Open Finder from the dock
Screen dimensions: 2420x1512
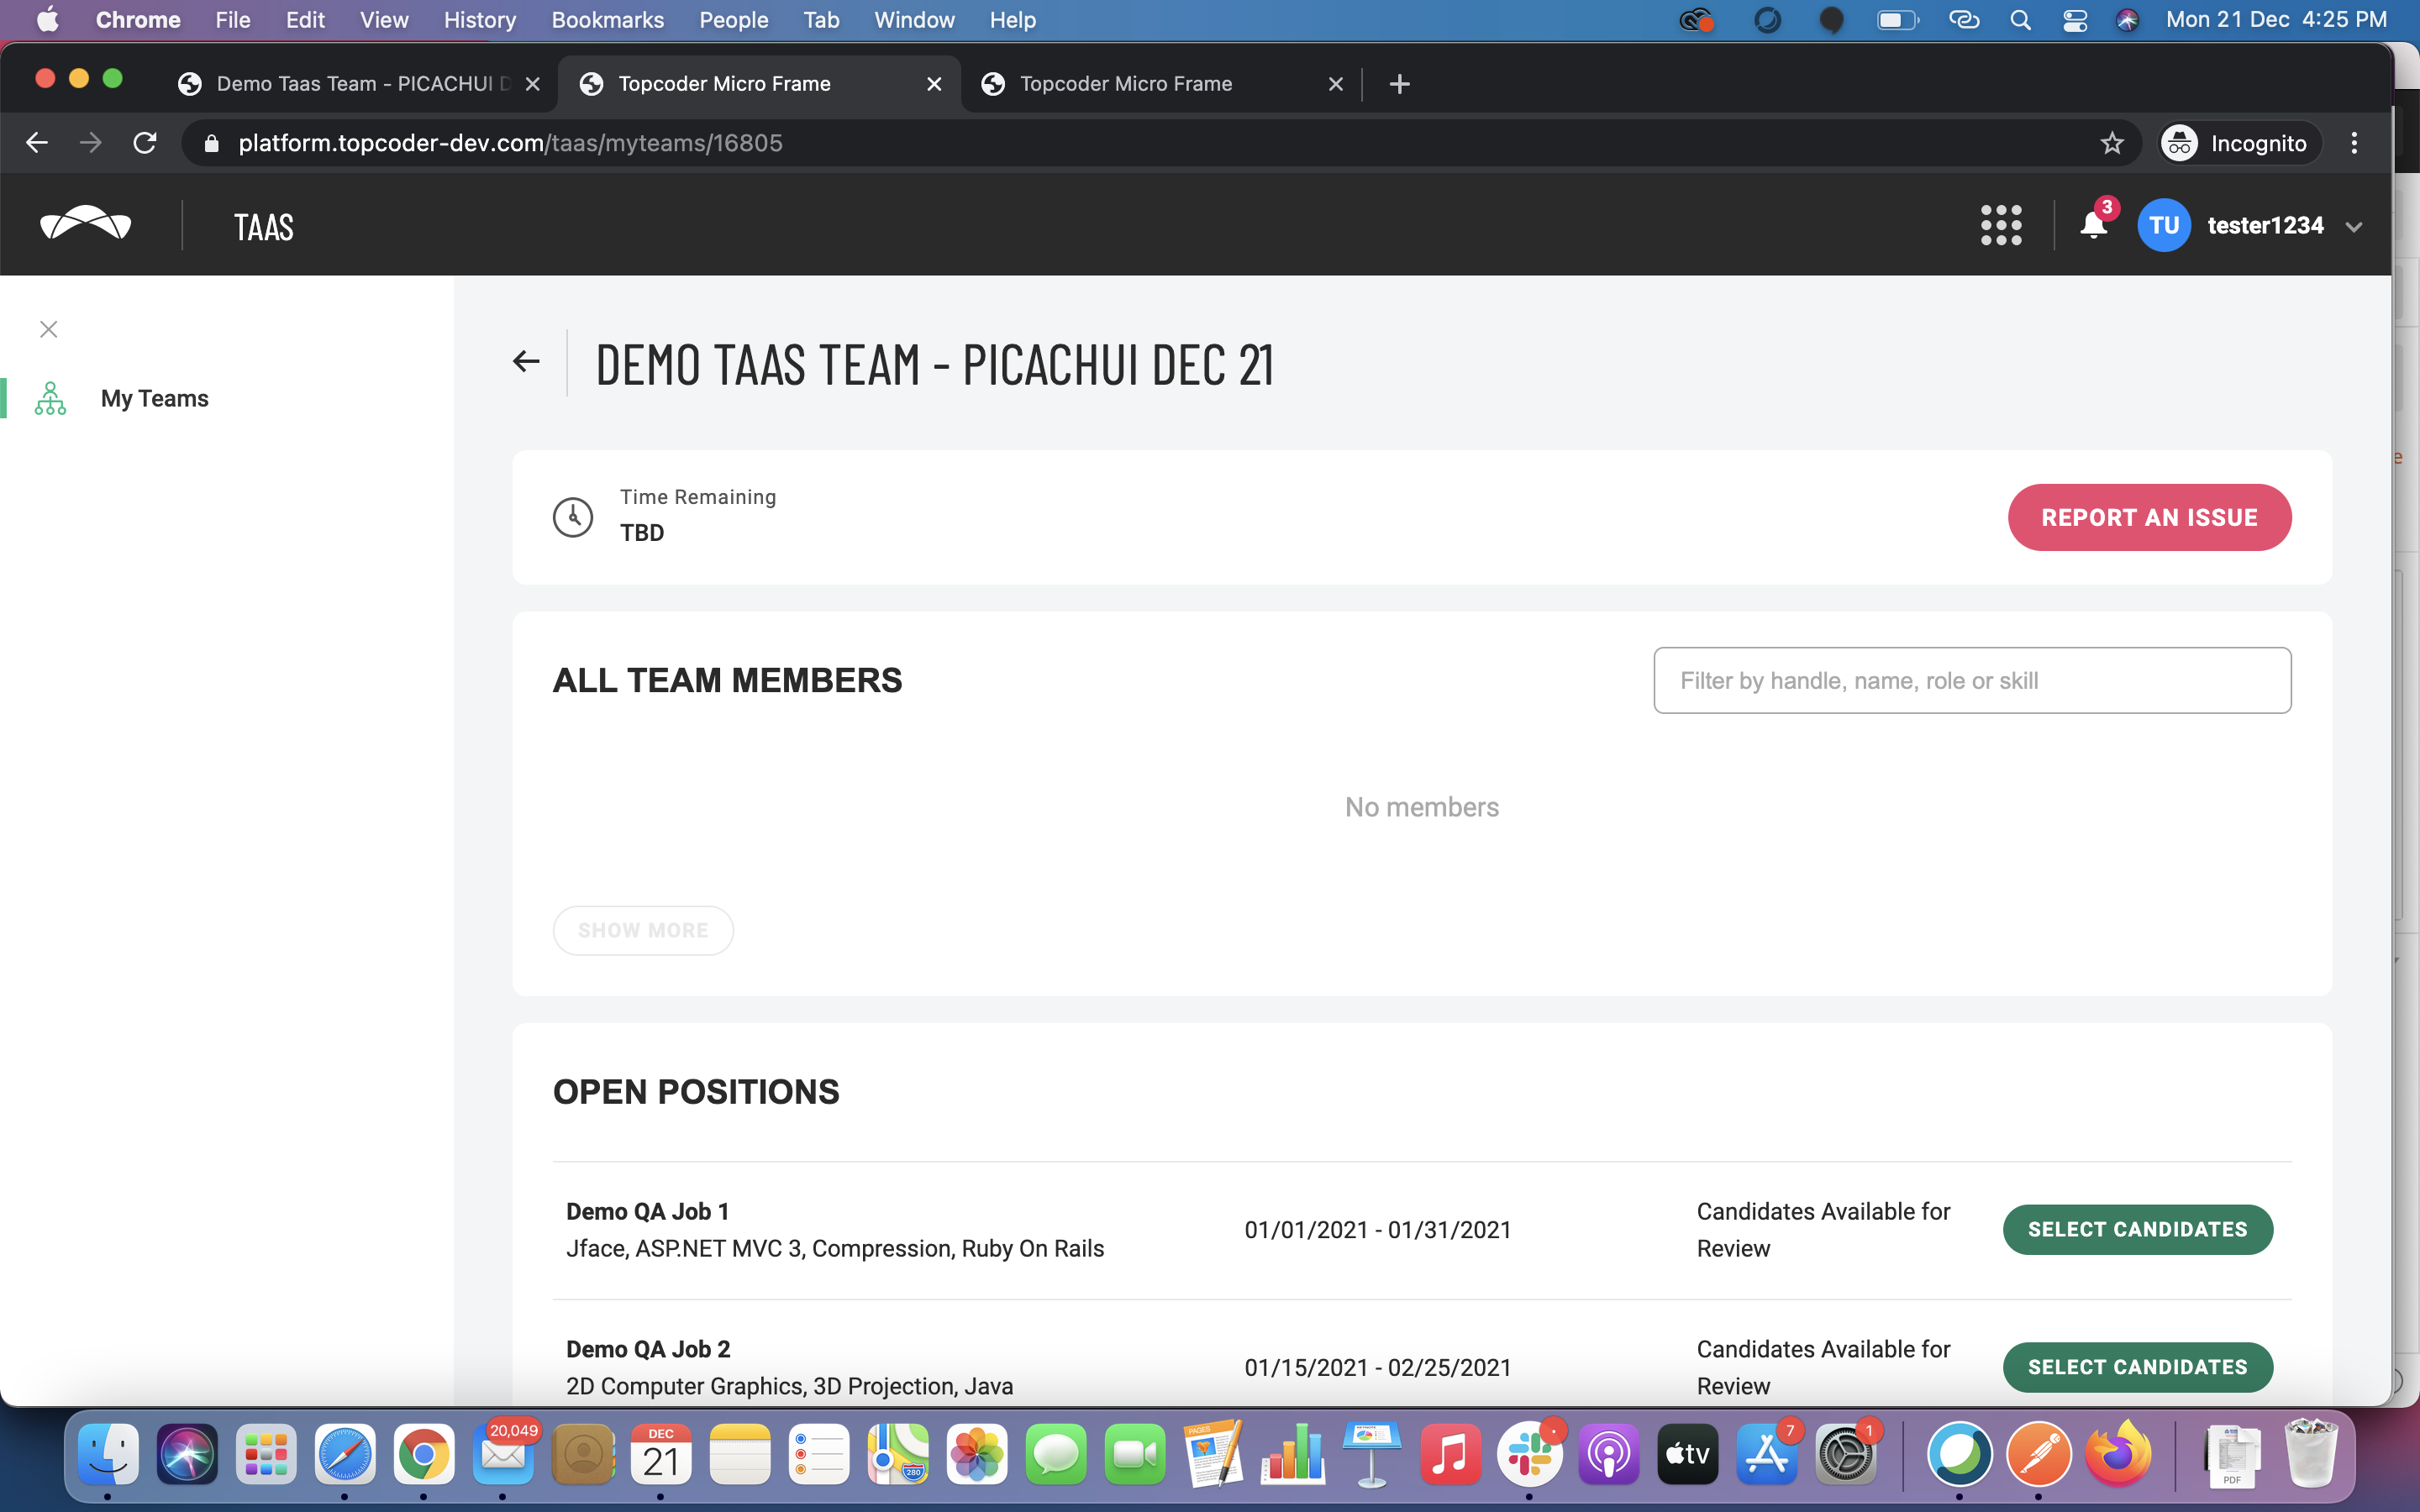[108, 1454]
